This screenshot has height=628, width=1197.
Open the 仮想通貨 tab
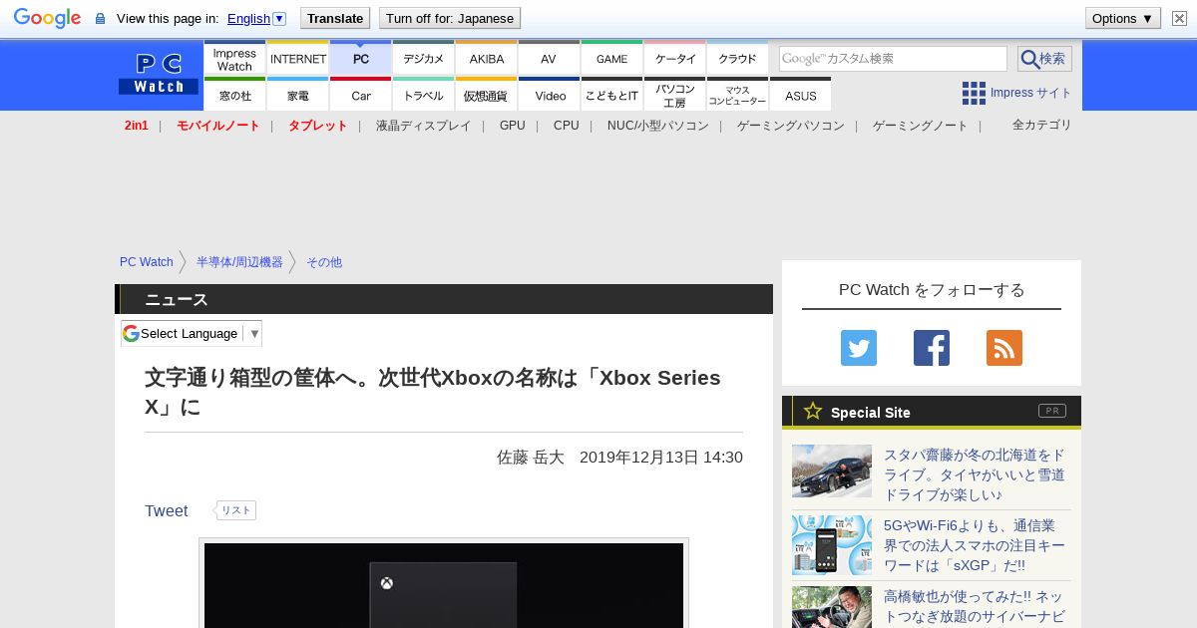click(x=487, y=95)
